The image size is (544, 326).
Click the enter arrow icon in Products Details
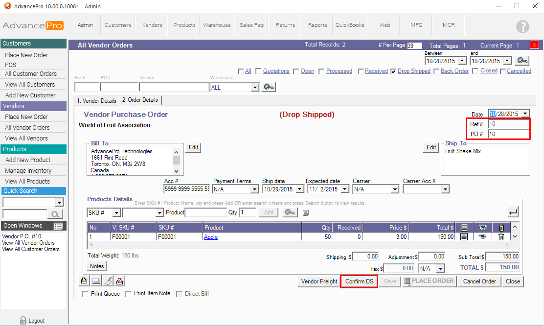pyautogui.click(x=513, y=212)
